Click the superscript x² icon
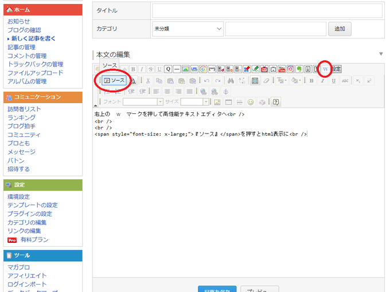Screen dimensions: 390x292 click(369, 81)
